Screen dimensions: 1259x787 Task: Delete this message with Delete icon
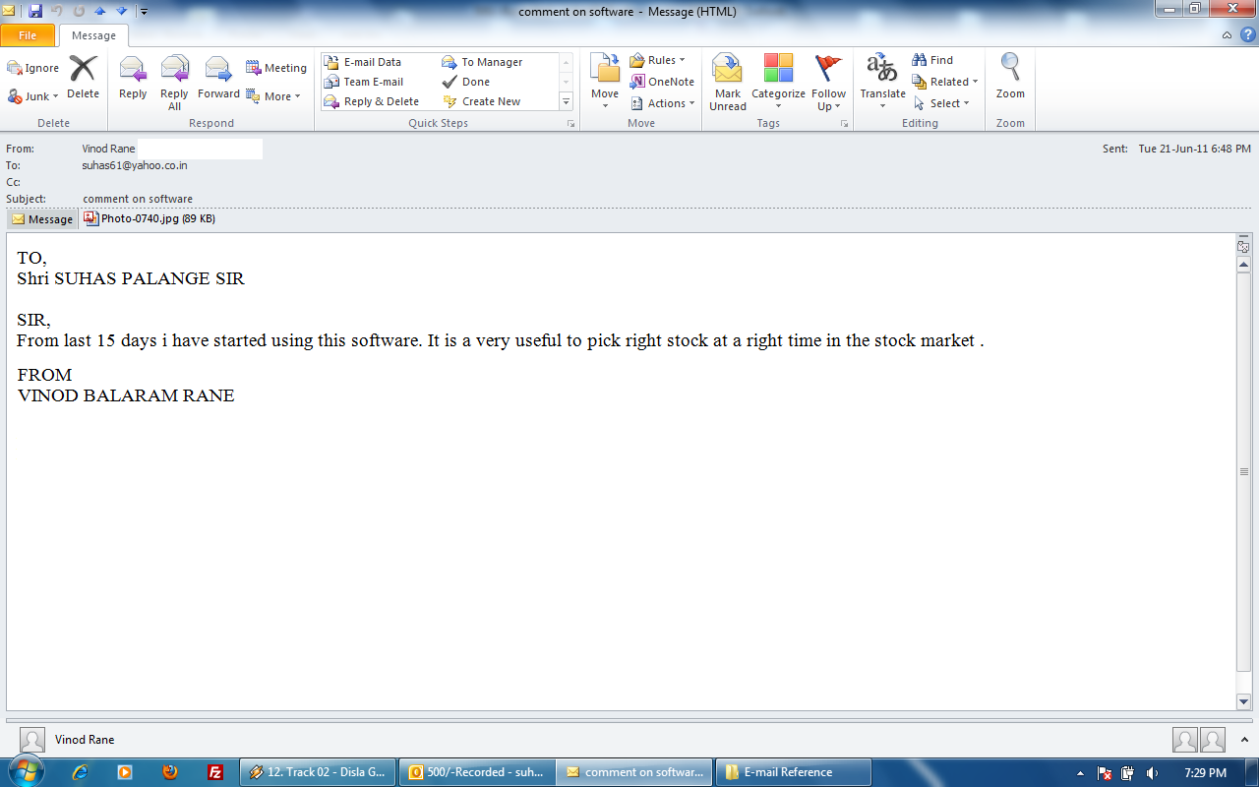(x=83, y=77)
